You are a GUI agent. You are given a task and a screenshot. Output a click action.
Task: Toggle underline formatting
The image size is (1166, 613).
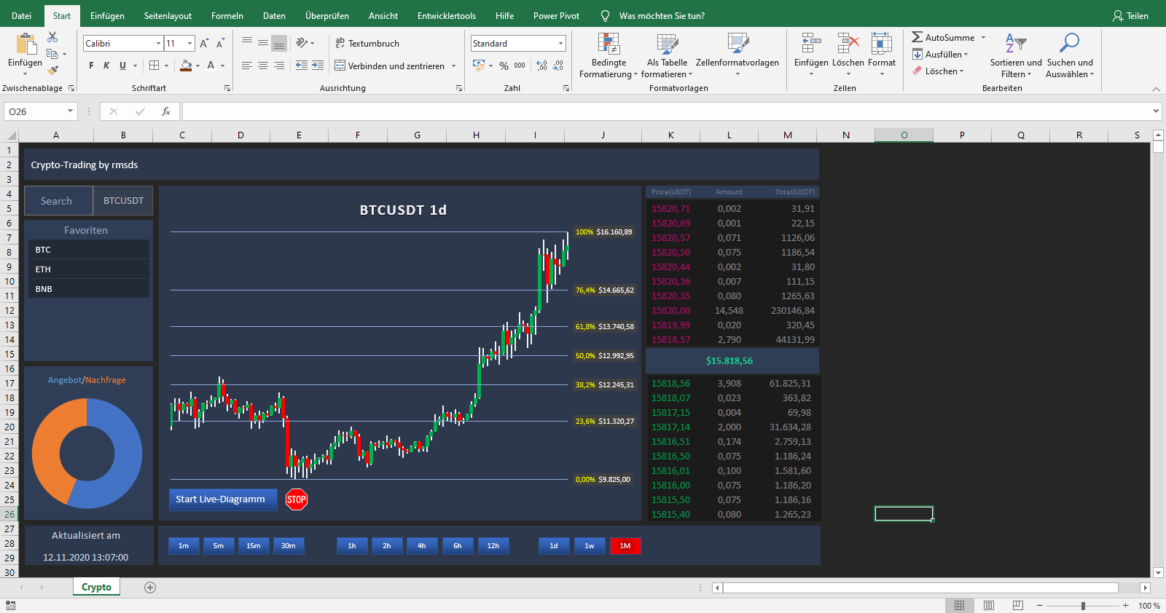[x=122, y=66]
